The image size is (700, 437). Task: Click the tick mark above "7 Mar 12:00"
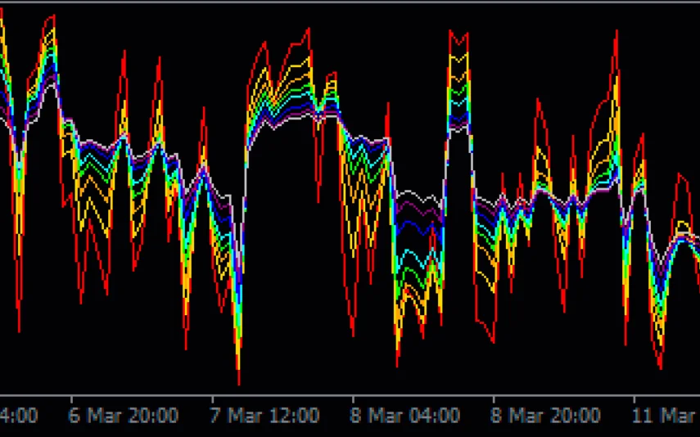pyautogui.click(x=211, y=398)
